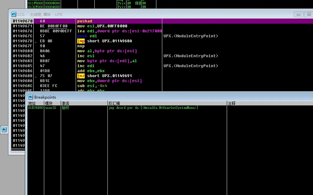
Task: Select mov byte ptr ds:[edi],al line
Action: [x=107, y=61]
